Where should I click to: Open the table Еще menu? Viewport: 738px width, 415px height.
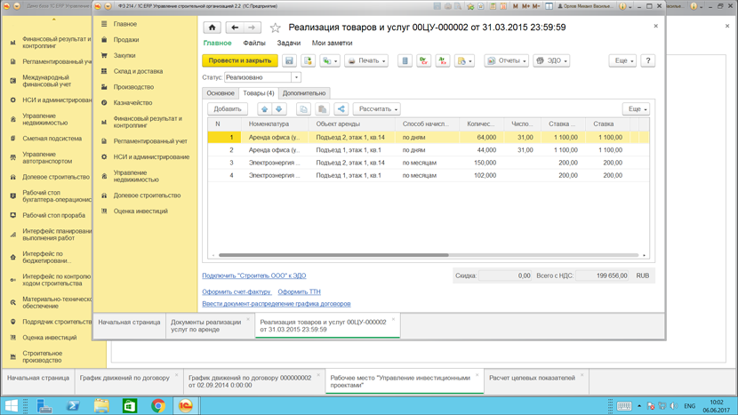tap(636, 109)
